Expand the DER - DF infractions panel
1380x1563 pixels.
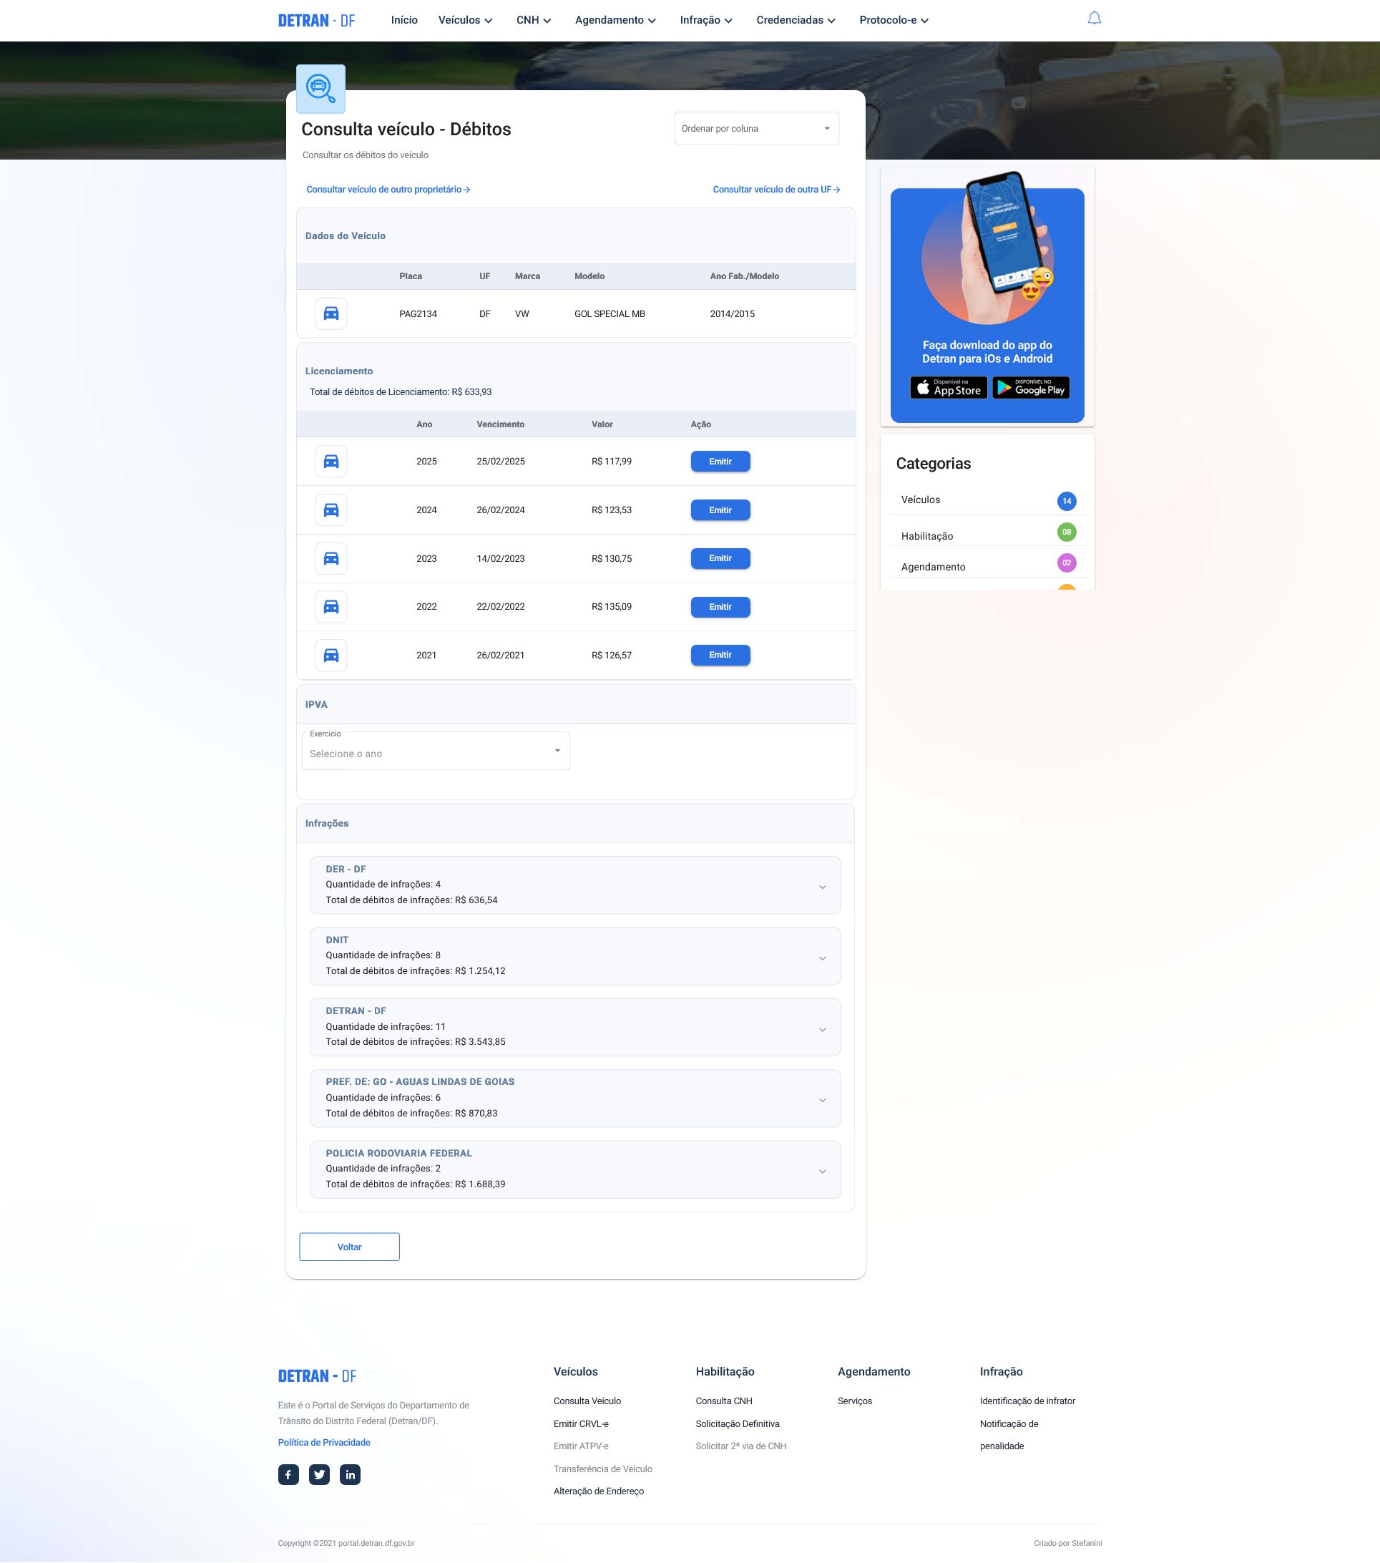click(822, 887)
